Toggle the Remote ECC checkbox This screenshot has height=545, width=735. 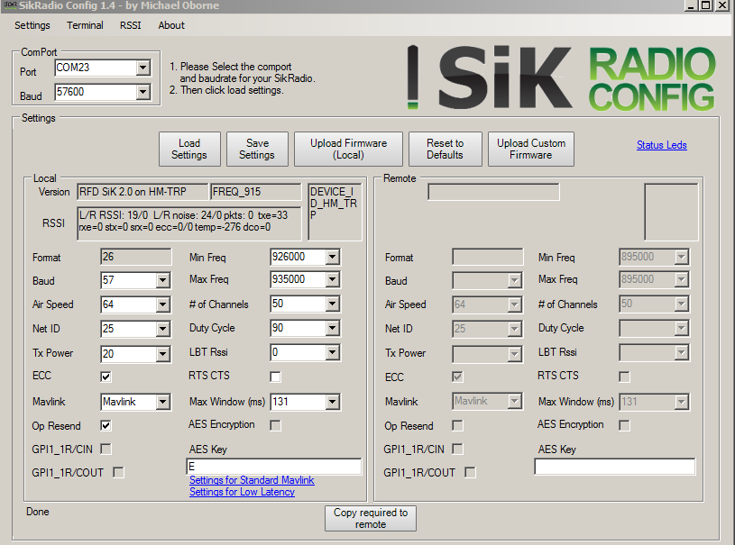click(457, 377)
